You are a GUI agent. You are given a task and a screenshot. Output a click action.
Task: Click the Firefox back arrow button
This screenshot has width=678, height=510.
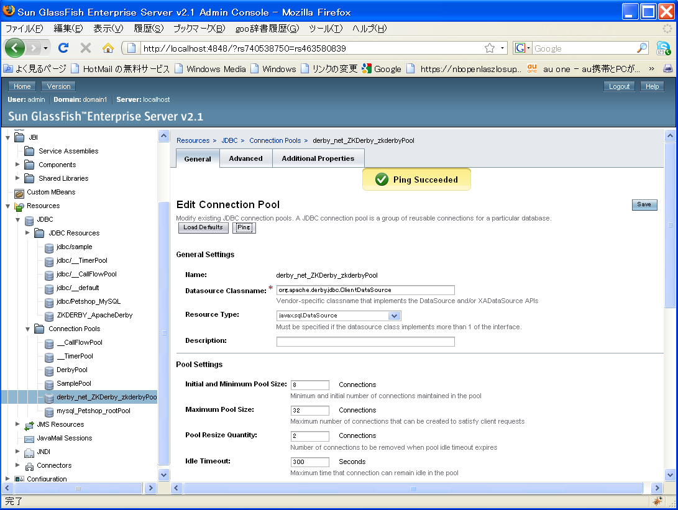tap(15, 48)
